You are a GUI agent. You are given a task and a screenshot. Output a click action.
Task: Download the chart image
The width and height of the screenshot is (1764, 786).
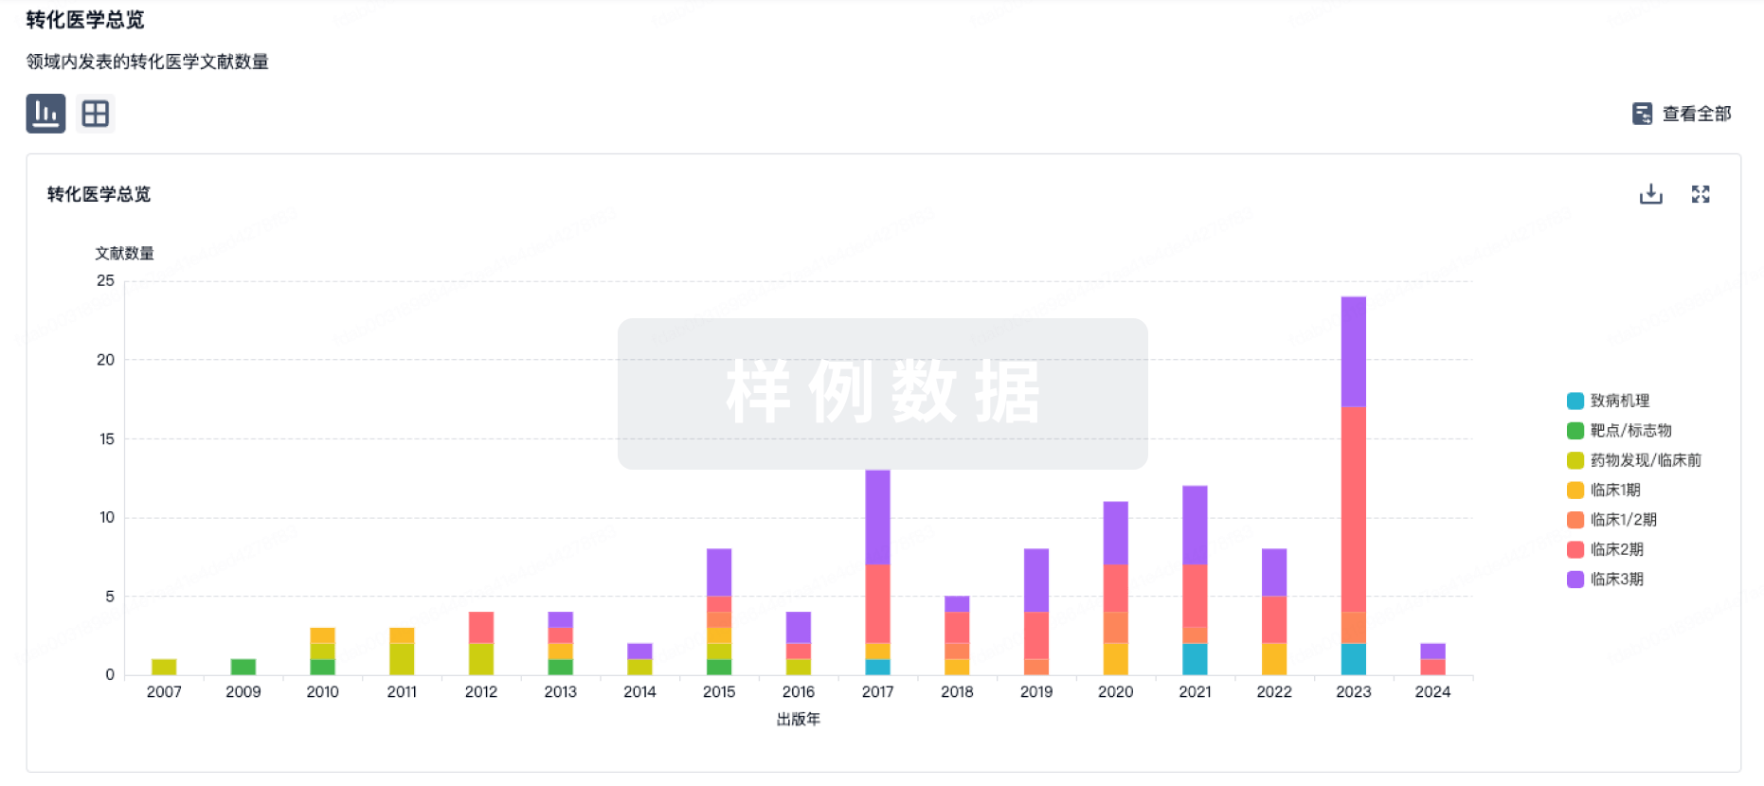[x=1650, y=194]
